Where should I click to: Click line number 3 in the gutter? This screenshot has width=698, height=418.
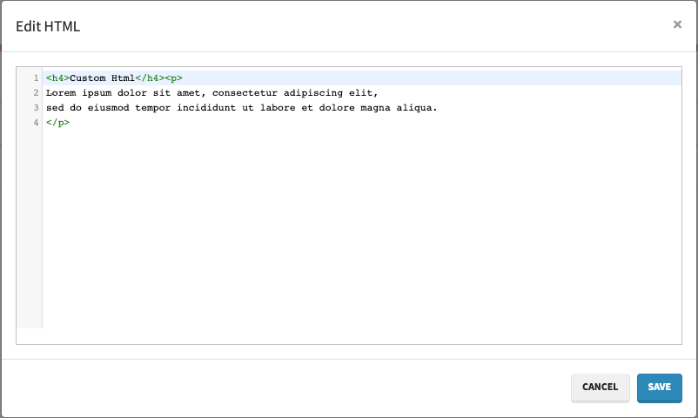pos(36,108)
